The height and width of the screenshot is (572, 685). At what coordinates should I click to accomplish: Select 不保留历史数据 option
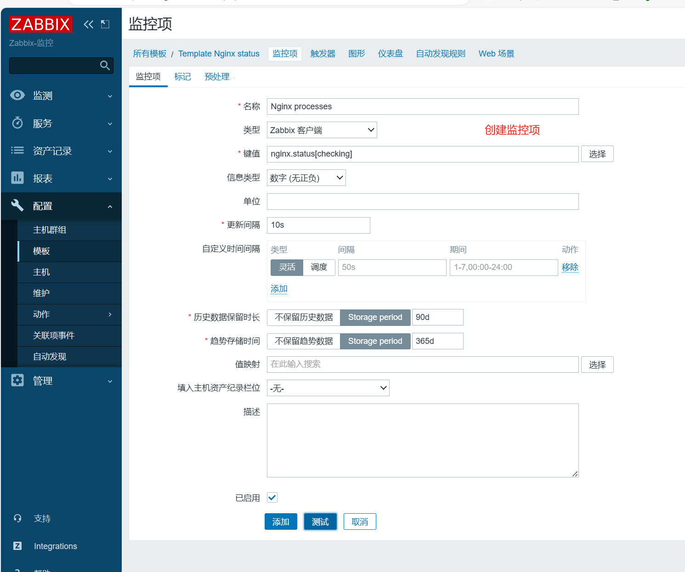pos(304,317)
